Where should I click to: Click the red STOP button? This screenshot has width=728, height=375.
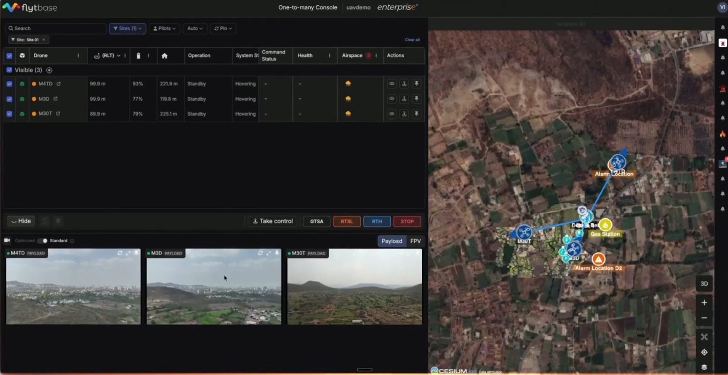click(x=407, y=221)
